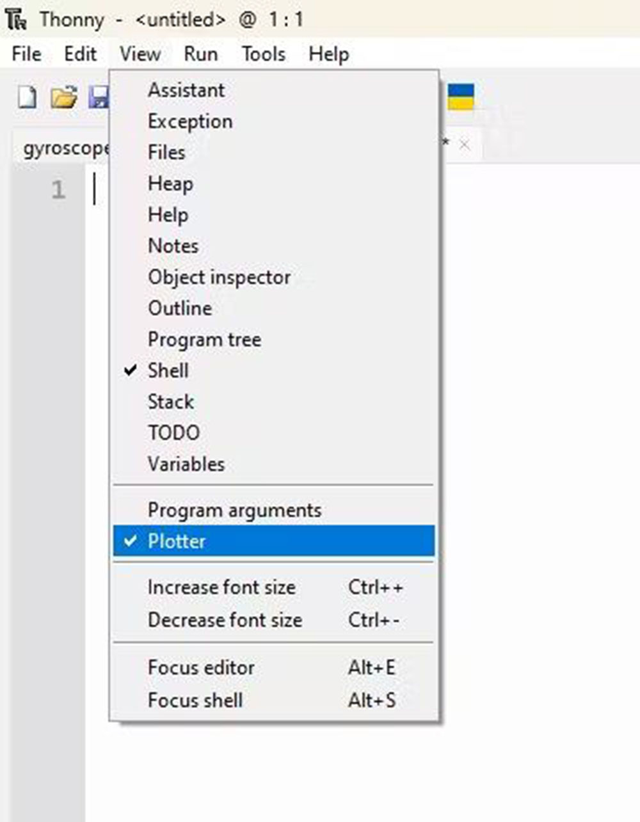This screenshot has width=640, height=822.
Task: Expand the File menu
Action: [x=26, y=54]
